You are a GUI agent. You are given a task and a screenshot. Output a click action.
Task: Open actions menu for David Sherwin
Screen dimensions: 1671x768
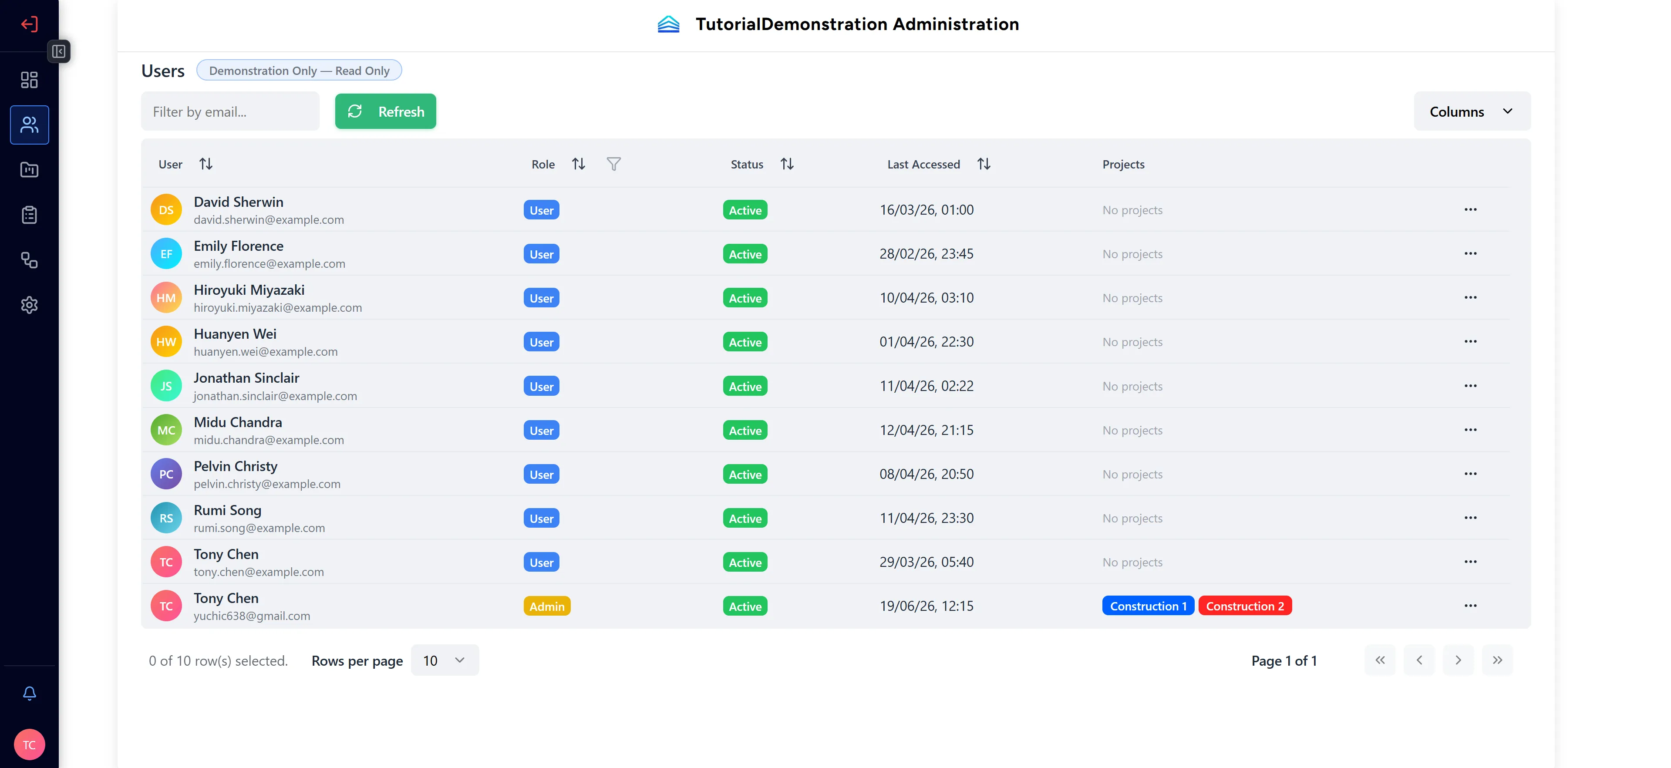[1470, 209]
